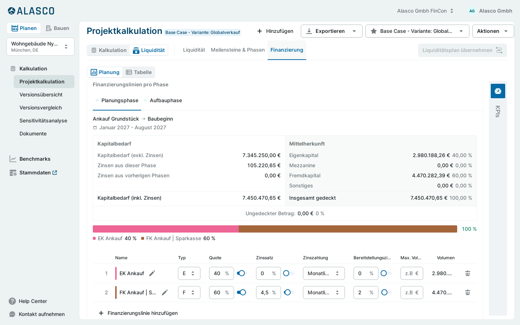520x325 pixels.
Task: Delete the EK Ankauf financing line
Action: coord(468,273)
